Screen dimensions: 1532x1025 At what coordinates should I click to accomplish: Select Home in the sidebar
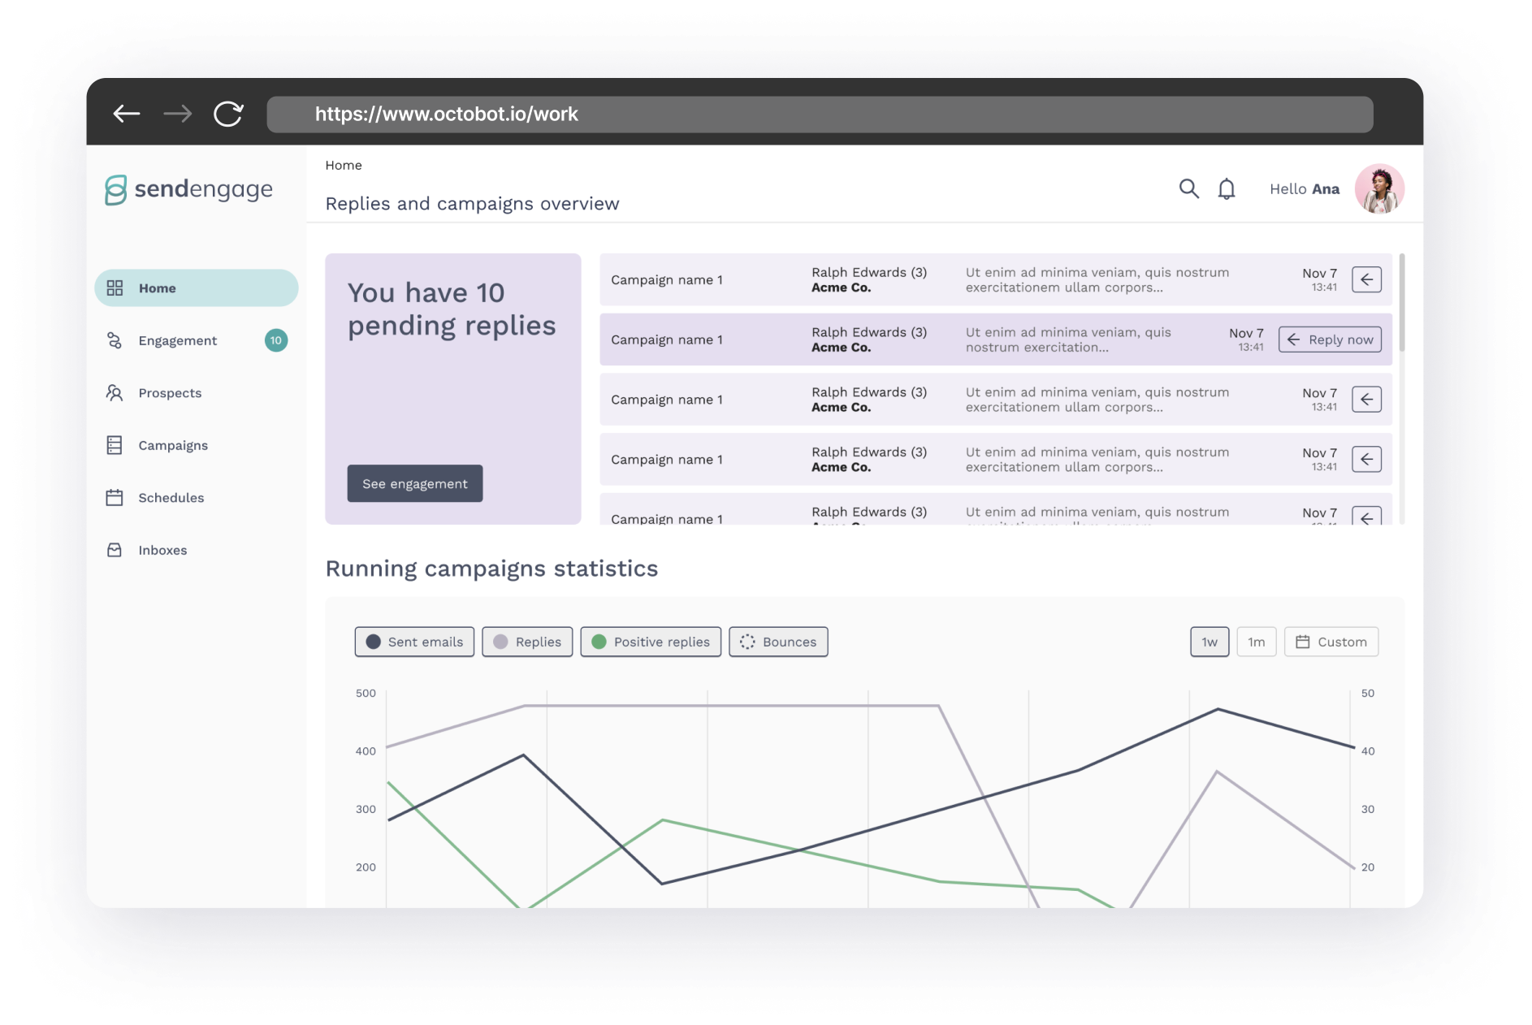point(197,288)
